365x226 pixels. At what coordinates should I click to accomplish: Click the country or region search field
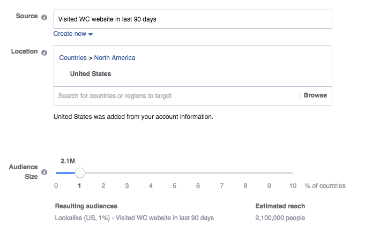coord(176,96)
